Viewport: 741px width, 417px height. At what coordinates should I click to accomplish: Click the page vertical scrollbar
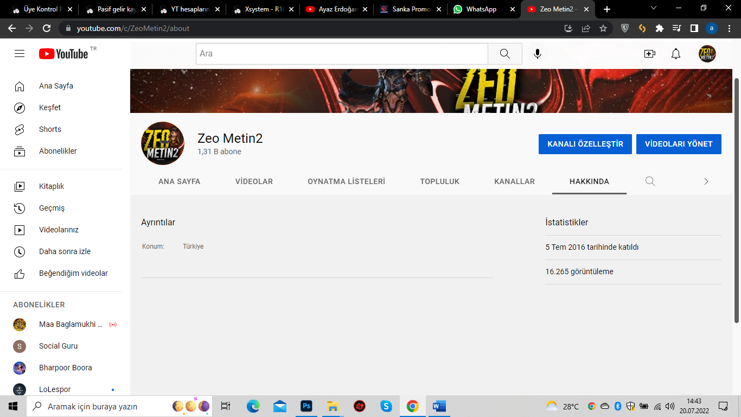[737, 200]
